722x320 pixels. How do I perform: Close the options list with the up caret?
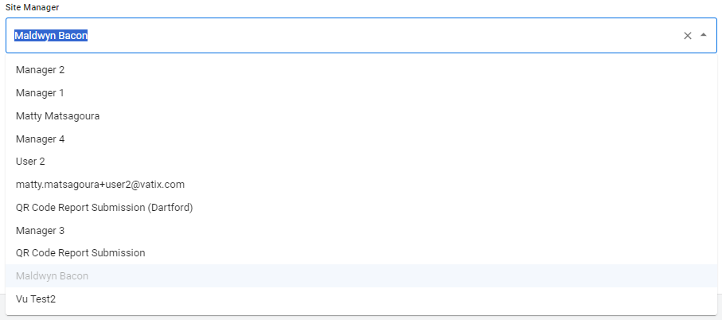point(704,36)
